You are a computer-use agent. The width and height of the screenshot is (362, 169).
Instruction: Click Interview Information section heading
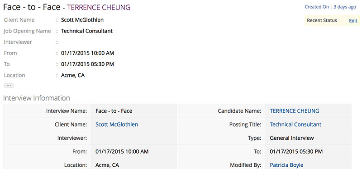click(37, 98)
